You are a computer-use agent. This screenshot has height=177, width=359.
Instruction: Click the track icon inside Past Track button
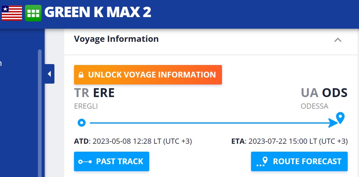click(85, 161)
